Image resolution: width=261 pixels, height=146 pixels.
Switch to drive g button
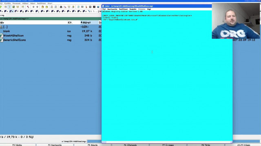[22, 11]
